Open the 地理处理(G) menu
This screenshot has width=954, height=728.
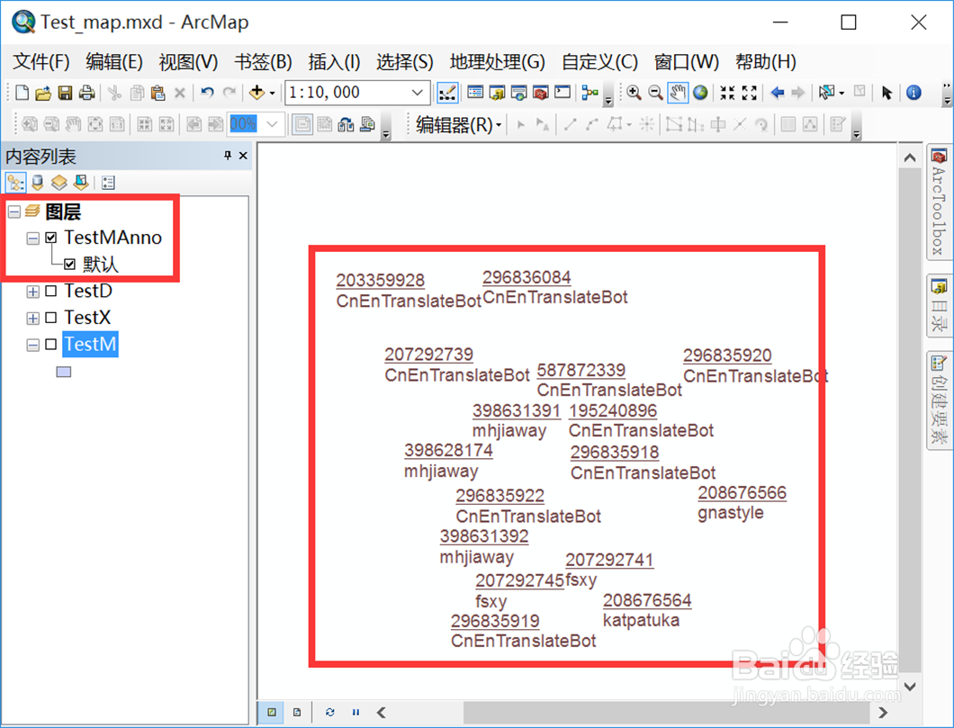click(x=497, y=62)
